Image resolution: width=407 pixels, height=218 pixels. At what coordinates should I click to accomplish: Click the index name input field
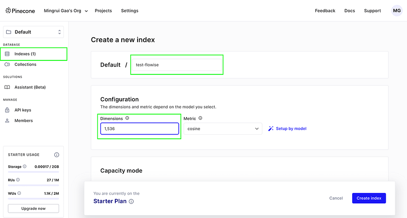coord(177,65)
